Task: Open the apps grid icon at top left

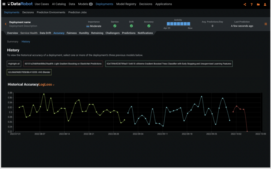Action: [4, 4]
